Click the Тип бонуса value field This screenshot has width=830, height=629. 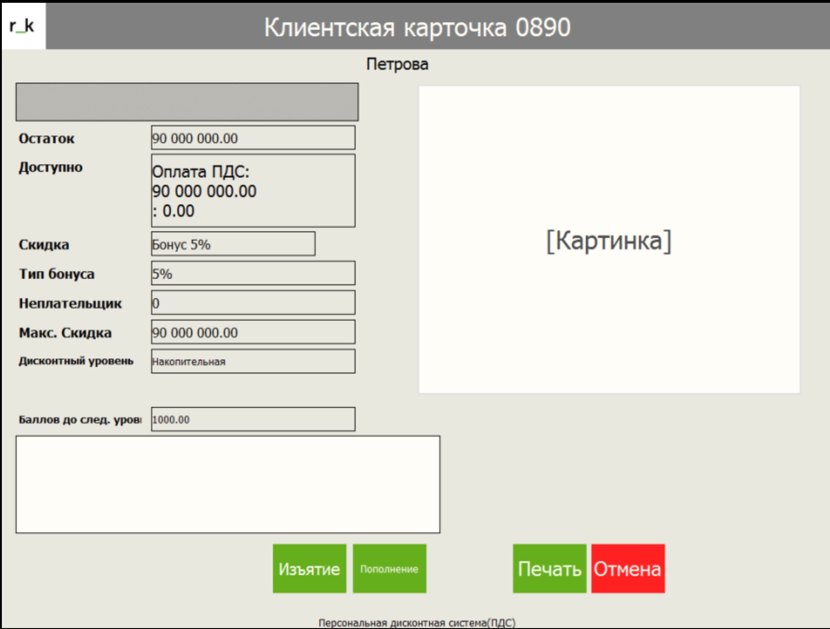(253, 274)
